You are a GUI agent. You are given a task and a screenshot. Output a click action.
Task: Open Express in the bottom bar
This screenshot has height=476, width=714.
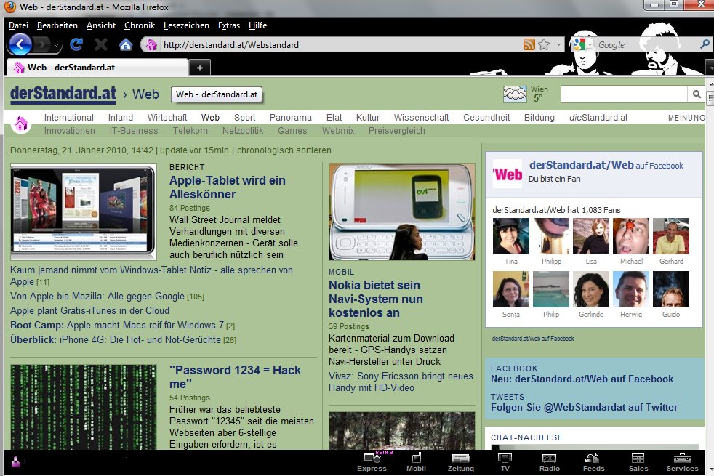pos(372,462)
